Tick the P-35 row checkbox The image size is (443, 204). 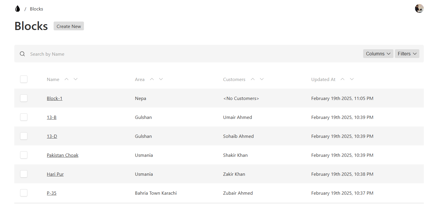tap(24, 193)
